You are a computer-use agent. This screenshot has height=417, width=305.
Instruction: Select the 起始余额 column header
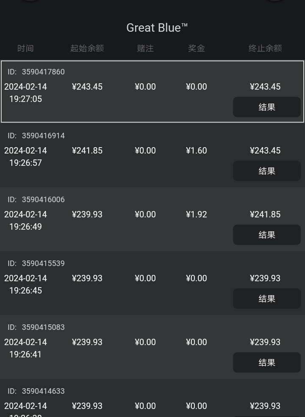(87, 48)
